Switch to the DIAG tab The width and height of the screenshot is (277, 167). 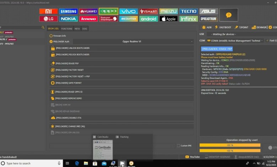click(x=85, y=29)
